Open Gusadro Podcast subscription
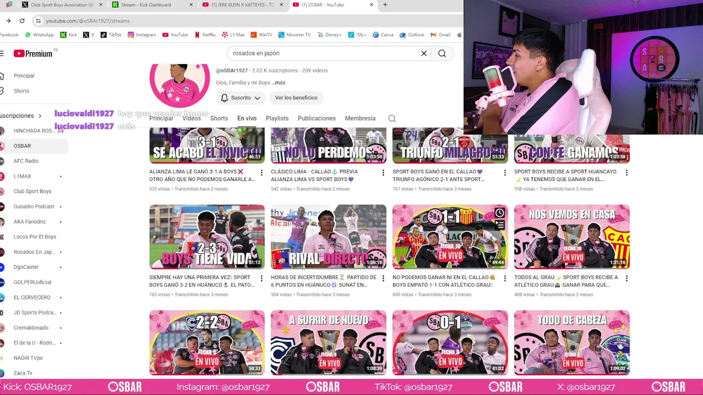Viewport: 703px width, 395px height. click(33, 207)
